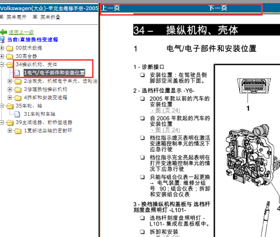Select tree item 3修理换档操纵机构
The image size is (280, 237).
click(46, 89)
